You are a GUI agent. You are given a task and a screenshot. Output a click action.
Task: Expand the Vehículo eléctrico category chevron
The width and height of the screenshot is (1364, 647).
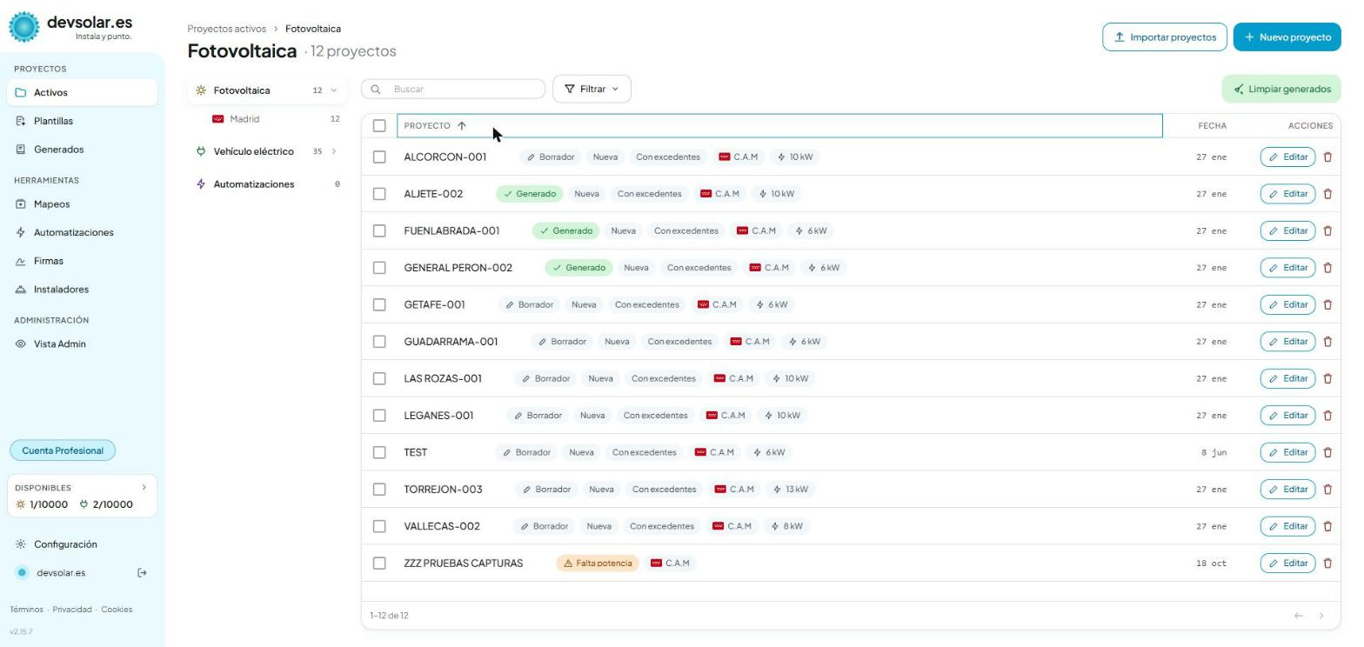(x=333, y=151)
